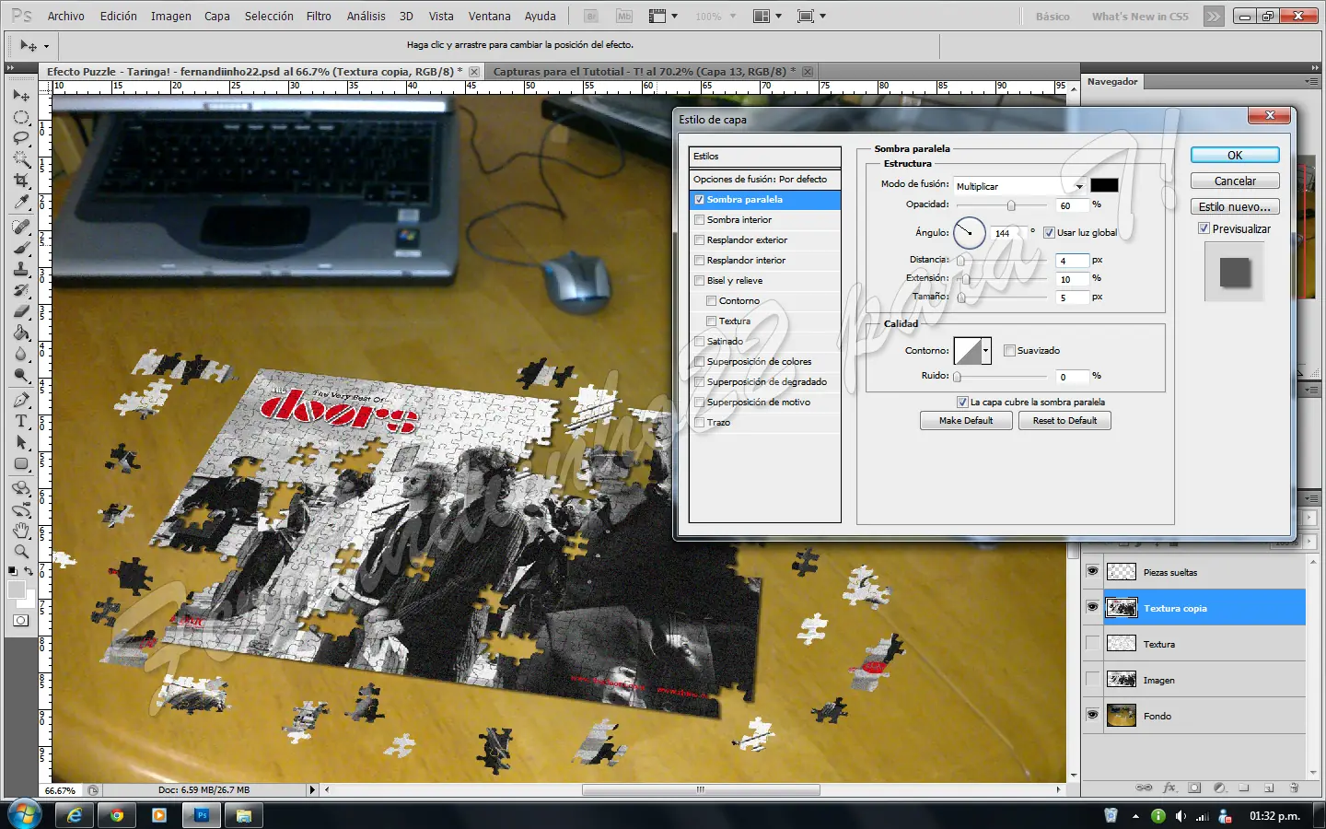Click the Make Default button
The image size is (1326, 829).
click(x=966, y=421)
